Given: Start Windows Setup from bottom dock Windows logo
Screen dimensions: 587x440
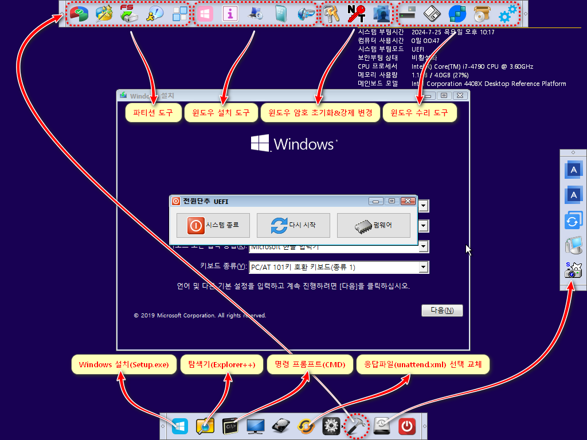Looking at the screenshot, I should [x=179, y=426].
